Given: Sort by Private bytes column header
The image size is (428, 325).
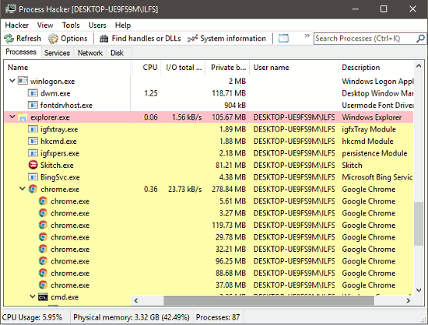Looking at the screenshot, I should pos(227,68).
